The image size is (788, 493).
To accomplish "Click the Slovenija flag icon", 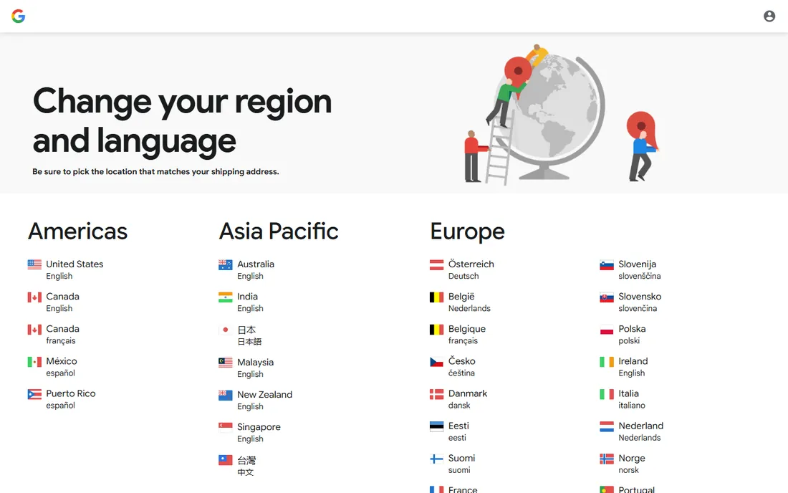I will (607, 265).
